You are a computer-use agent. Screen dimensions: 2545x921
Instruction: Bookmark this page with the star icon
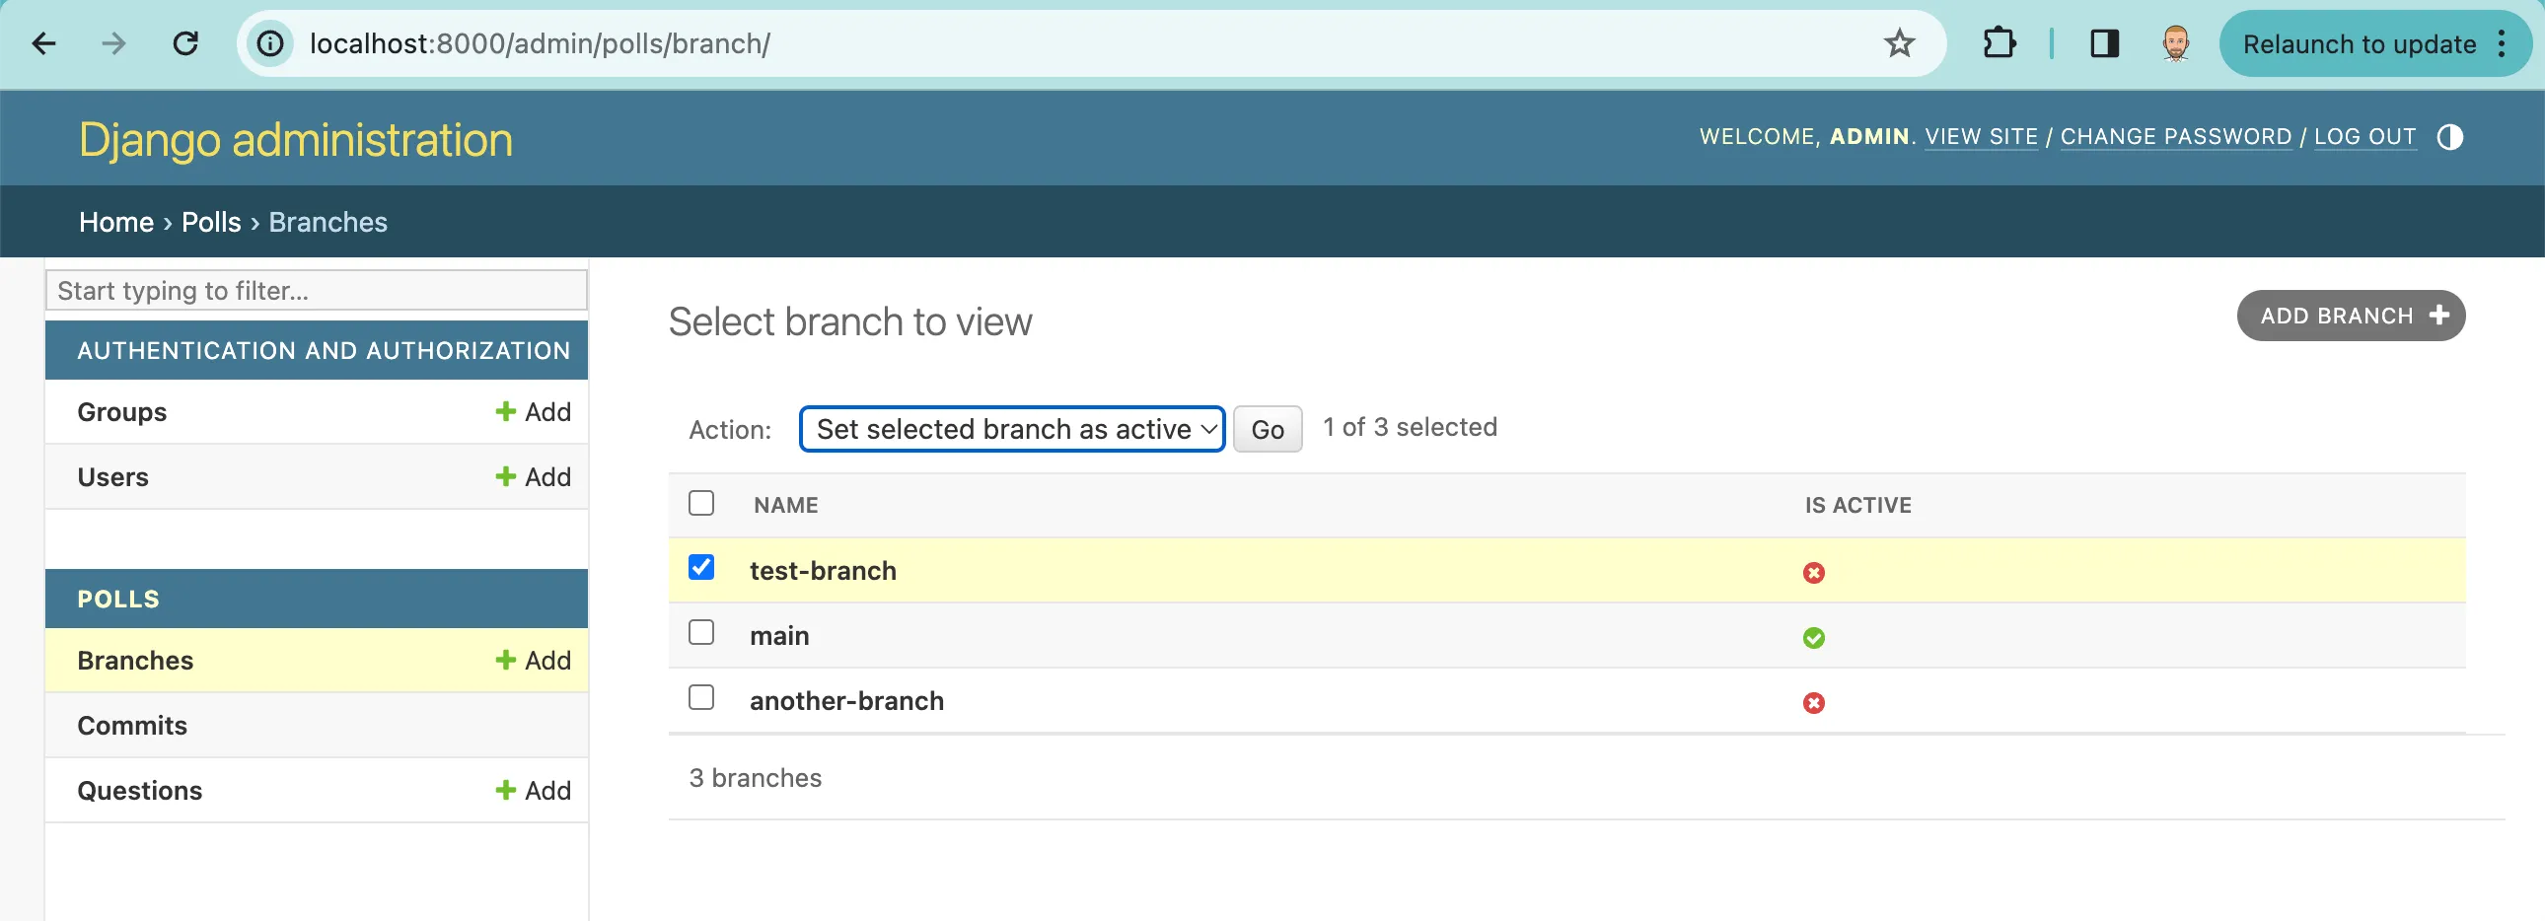1899,42
